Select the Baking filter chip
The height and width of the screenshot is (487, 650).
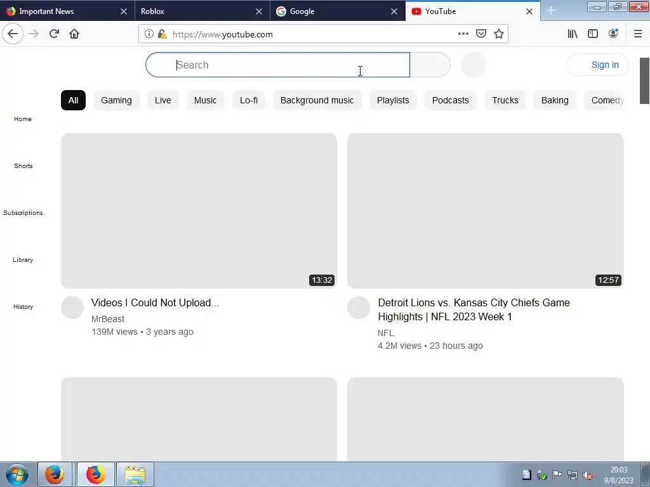pos(555,100)
